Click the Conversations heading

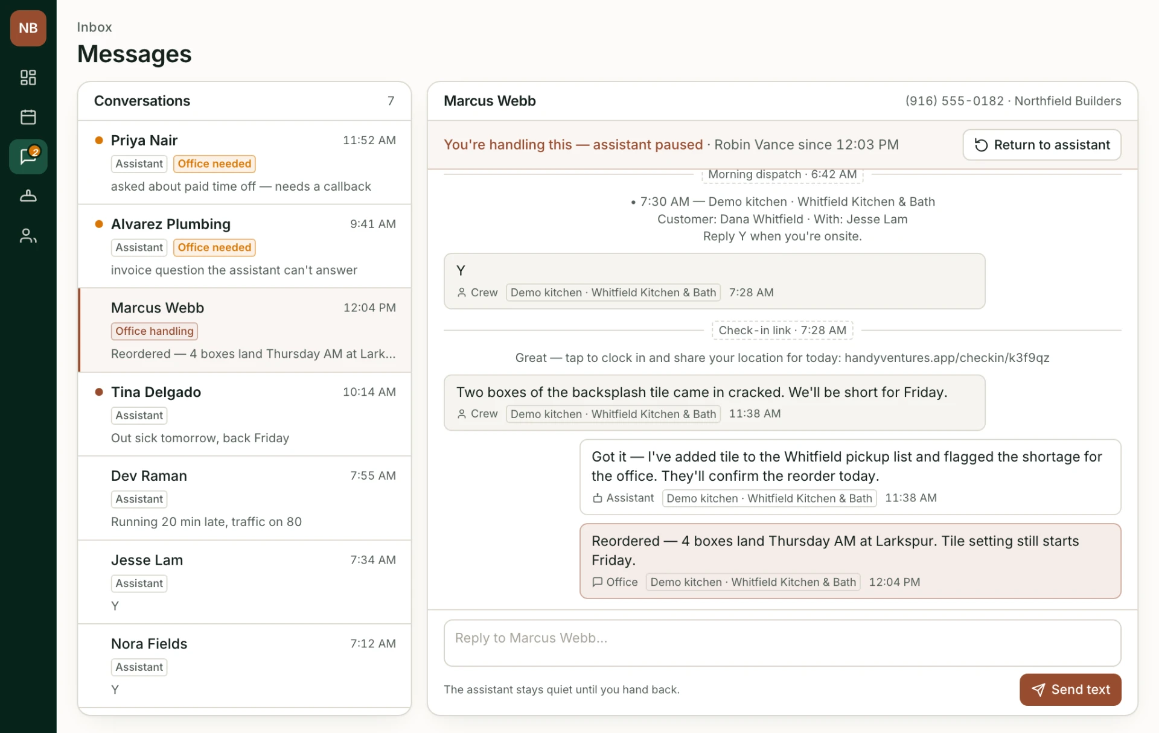point(142,101)
